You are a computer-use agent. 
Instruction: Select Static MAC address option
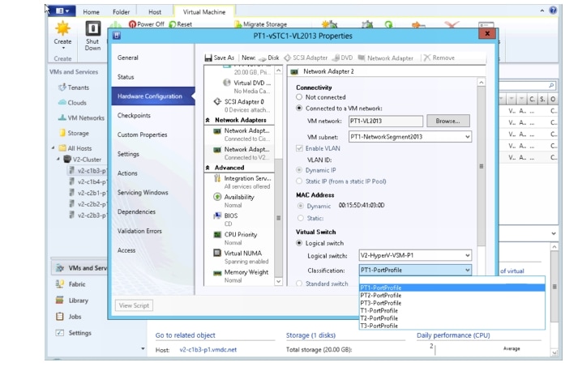[x=300, y=218]
